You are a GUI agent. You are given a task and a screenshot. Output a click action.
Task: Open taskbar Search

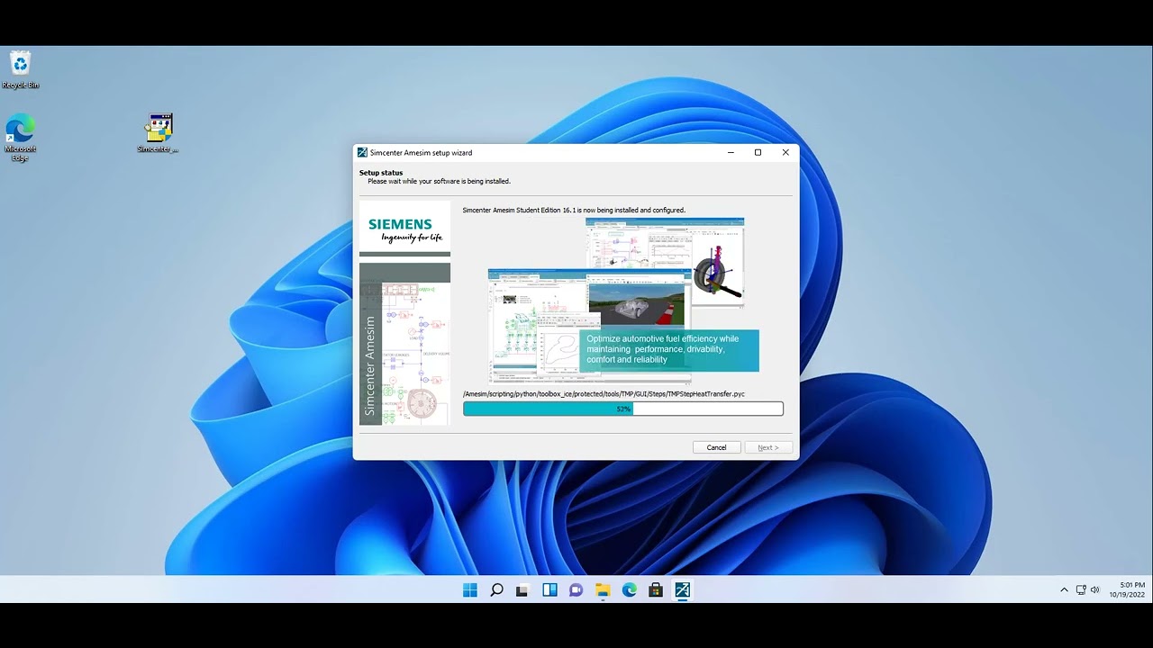[496, 590]
